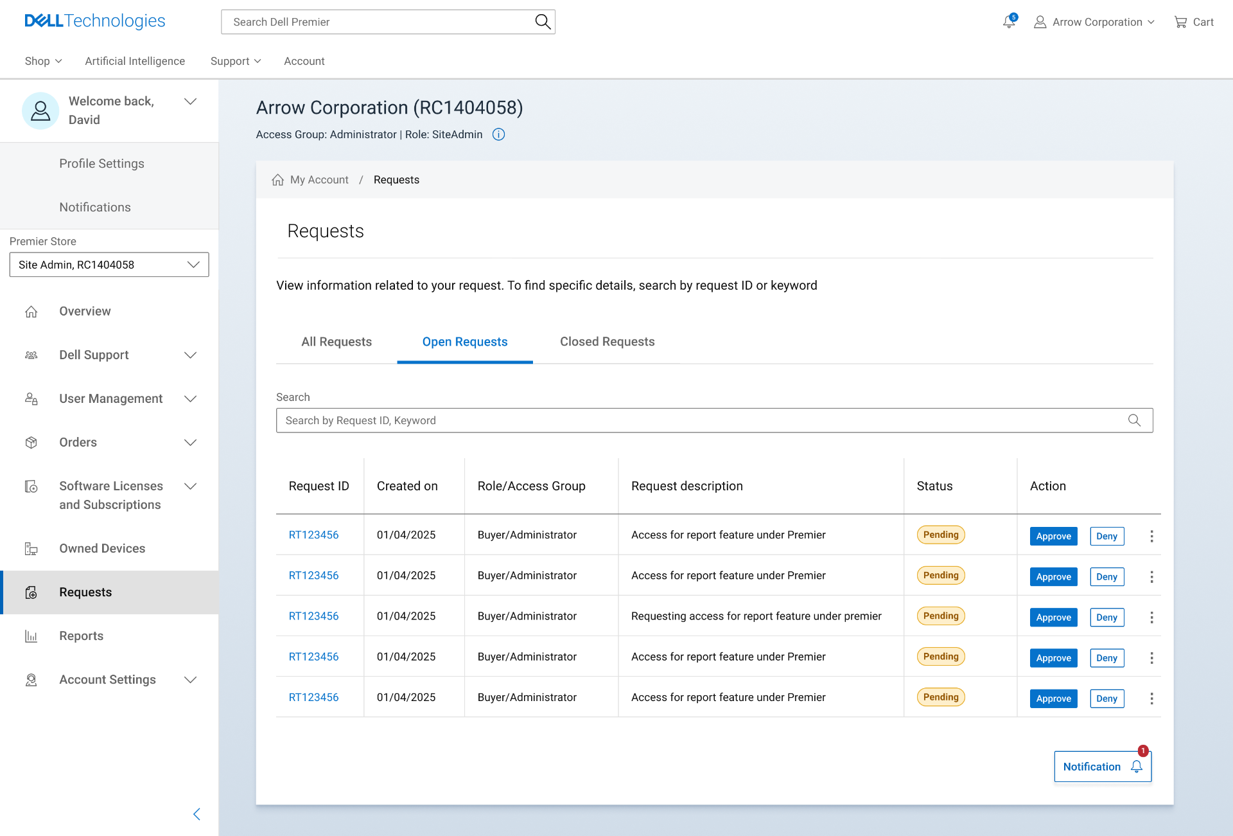Open more options for the fourth request row

click(1151, 658)
